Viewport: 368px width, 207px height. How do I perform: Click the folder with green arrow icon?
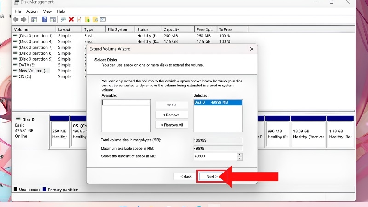click(87, 20)
